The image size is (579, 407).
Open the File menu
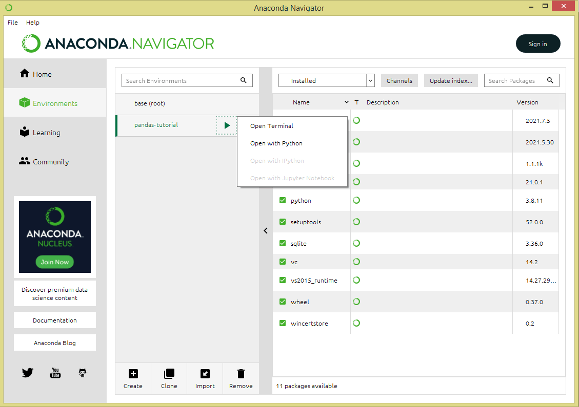pos(12,23)
